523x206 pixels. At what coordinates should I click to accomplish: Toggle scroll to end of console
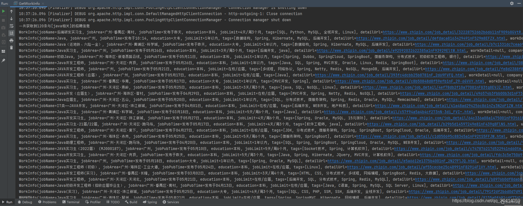[x=11, y=33]
